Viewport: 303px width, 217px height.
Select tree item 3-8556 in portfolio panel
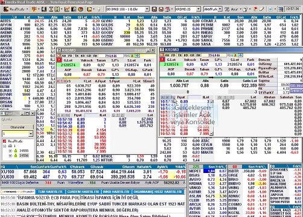[x=24, y=156]
